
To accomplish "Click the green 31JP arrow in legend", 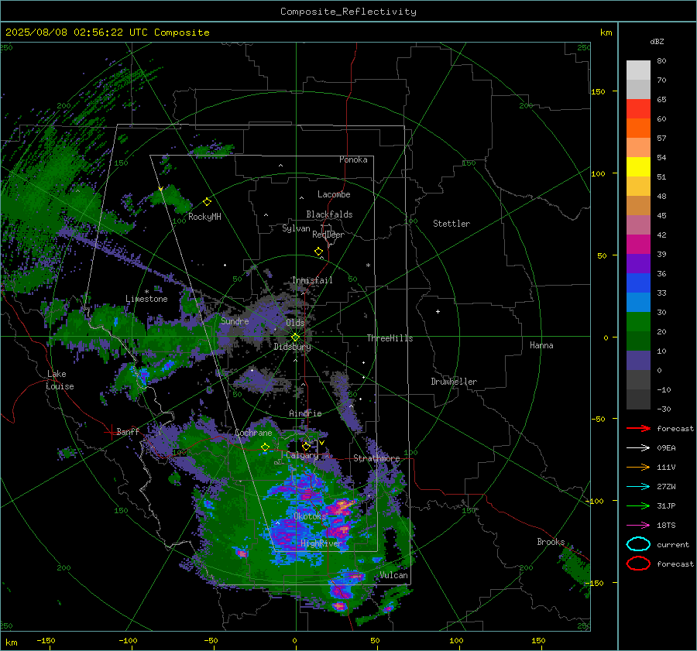I will tap(638, 505).
